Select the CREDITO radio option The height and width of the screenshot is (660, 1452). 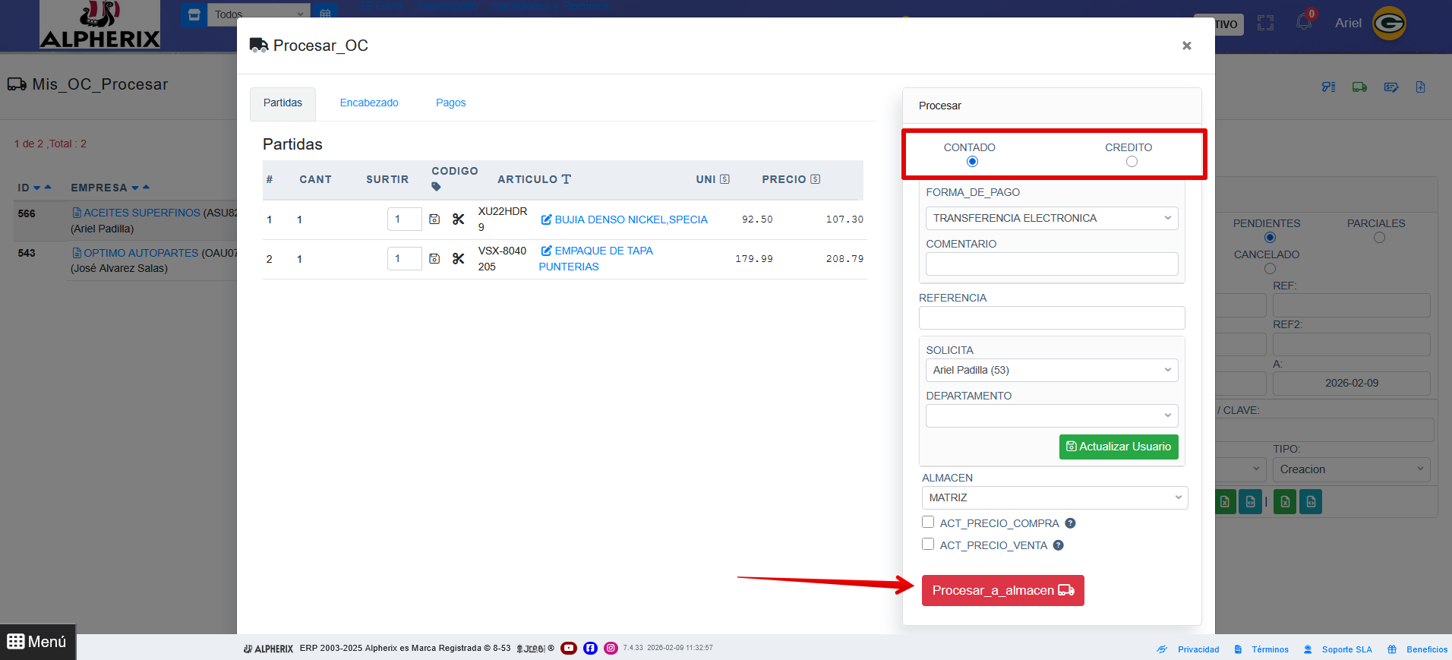[x=1132, y=162]
